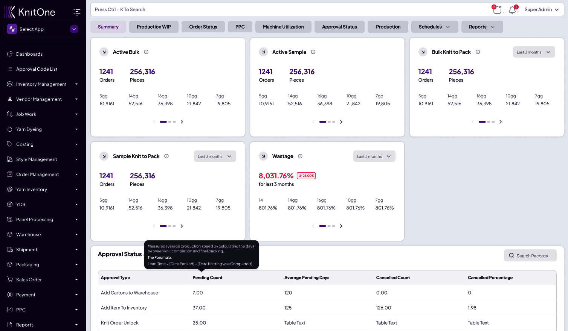Click the Active Bulk info icon
Image resolution: width=568 pixels, height=331 pixels.
[x=146, y=52]
